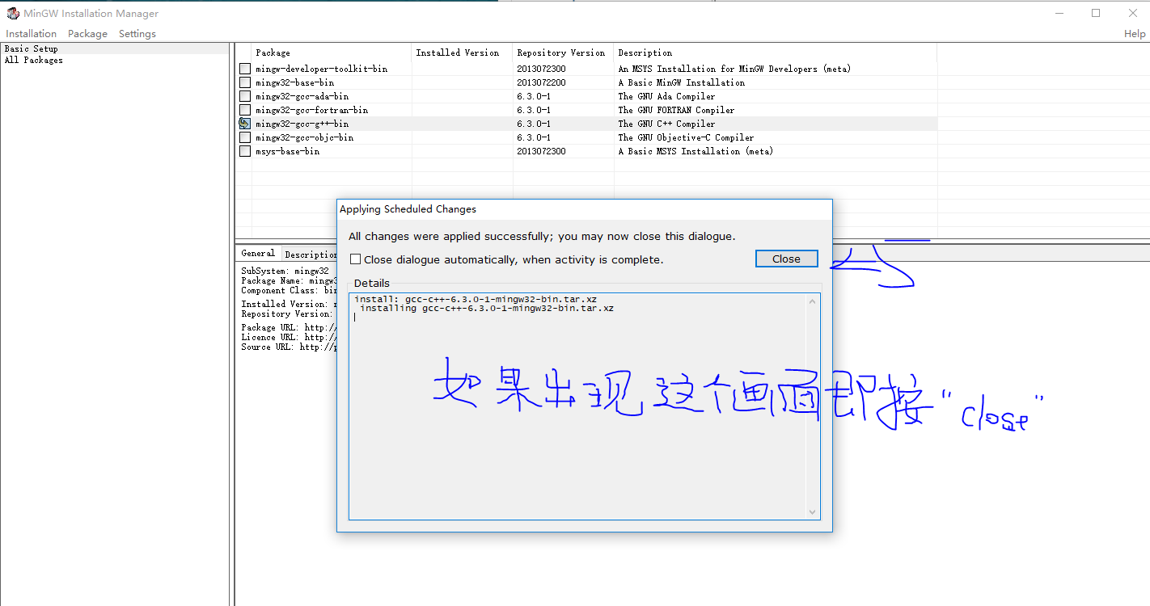Click the 'Package URL' line in General tab
Image resolution: width=1150 pixels, height=606 pixels.
289,327
